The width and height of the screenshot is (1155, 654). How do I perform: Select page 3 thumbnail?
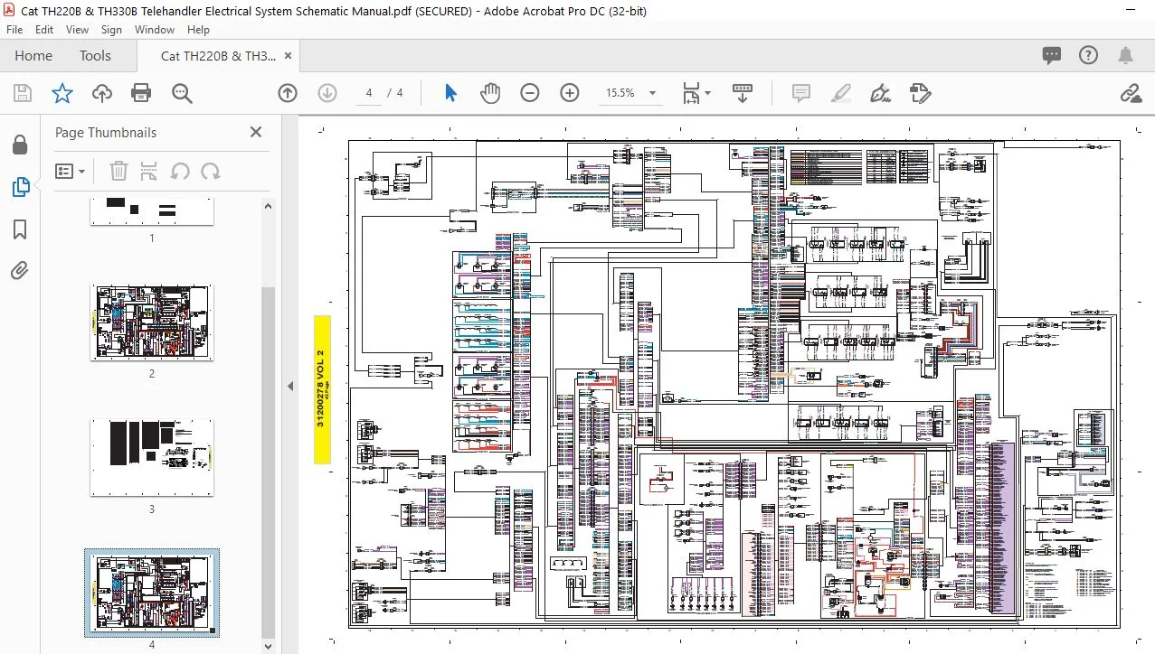click(x=152, y=457)
